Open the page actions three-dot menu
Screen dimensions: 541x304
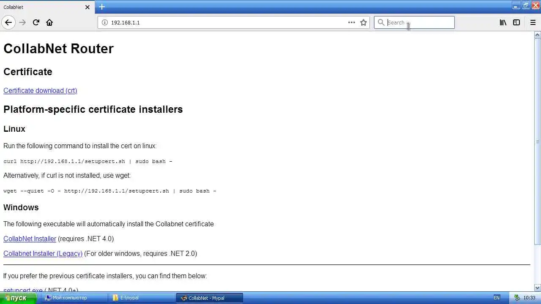[352, 22]
